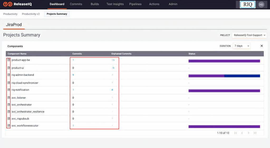Go to the first page of results
270x148 pixels.
point(236,133)
